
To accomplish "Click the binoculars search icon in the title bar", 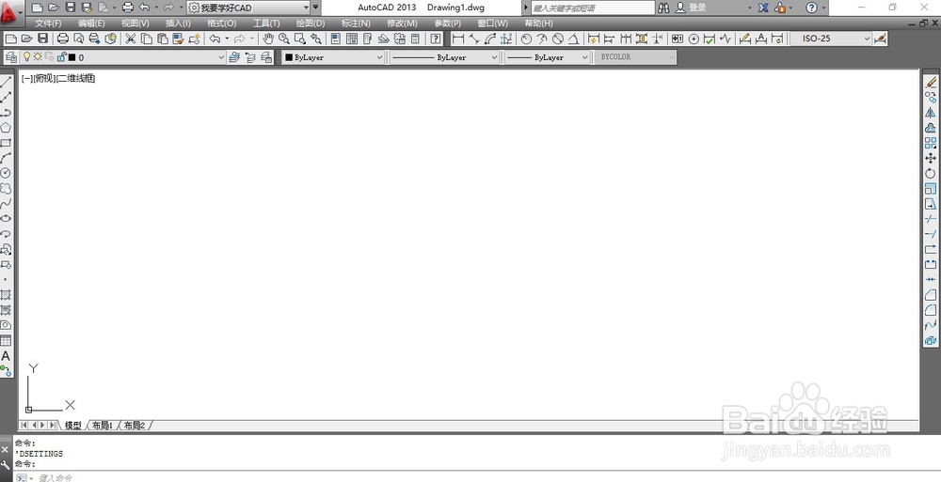I will [x=663, y=8].
